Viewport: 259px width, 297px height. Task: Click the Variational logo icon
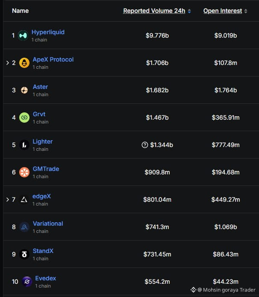24,227
